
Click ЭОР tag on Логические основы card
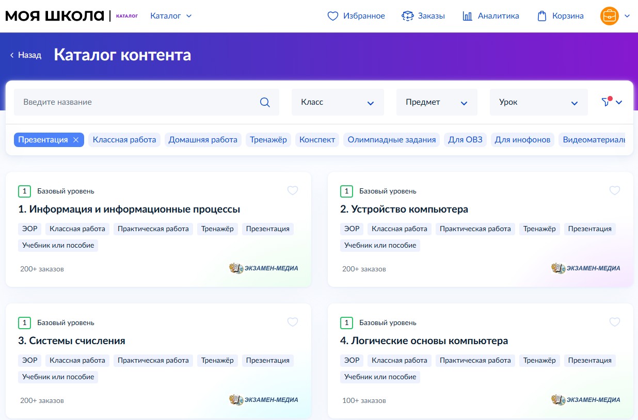[x=352, y=361]
